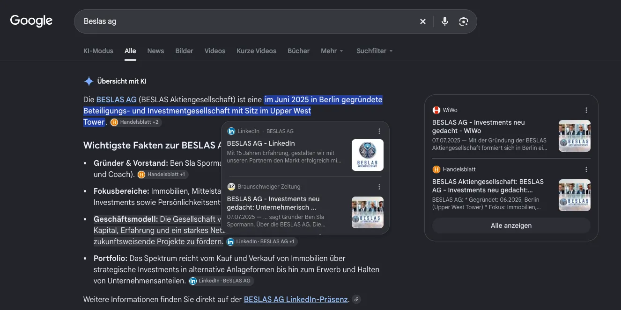
Task: Click the Google logo
Action: 31,21
